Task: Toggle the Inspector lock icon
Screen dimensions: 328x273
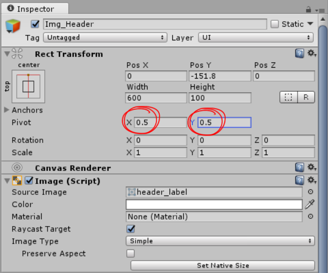Action: (308, 9)
